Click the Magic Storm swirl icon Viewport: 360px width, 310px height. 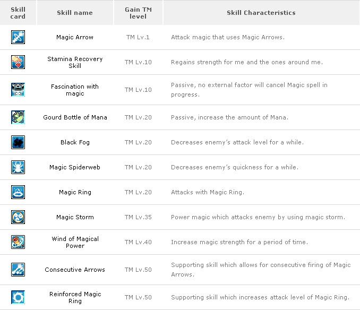pos(18,217)
